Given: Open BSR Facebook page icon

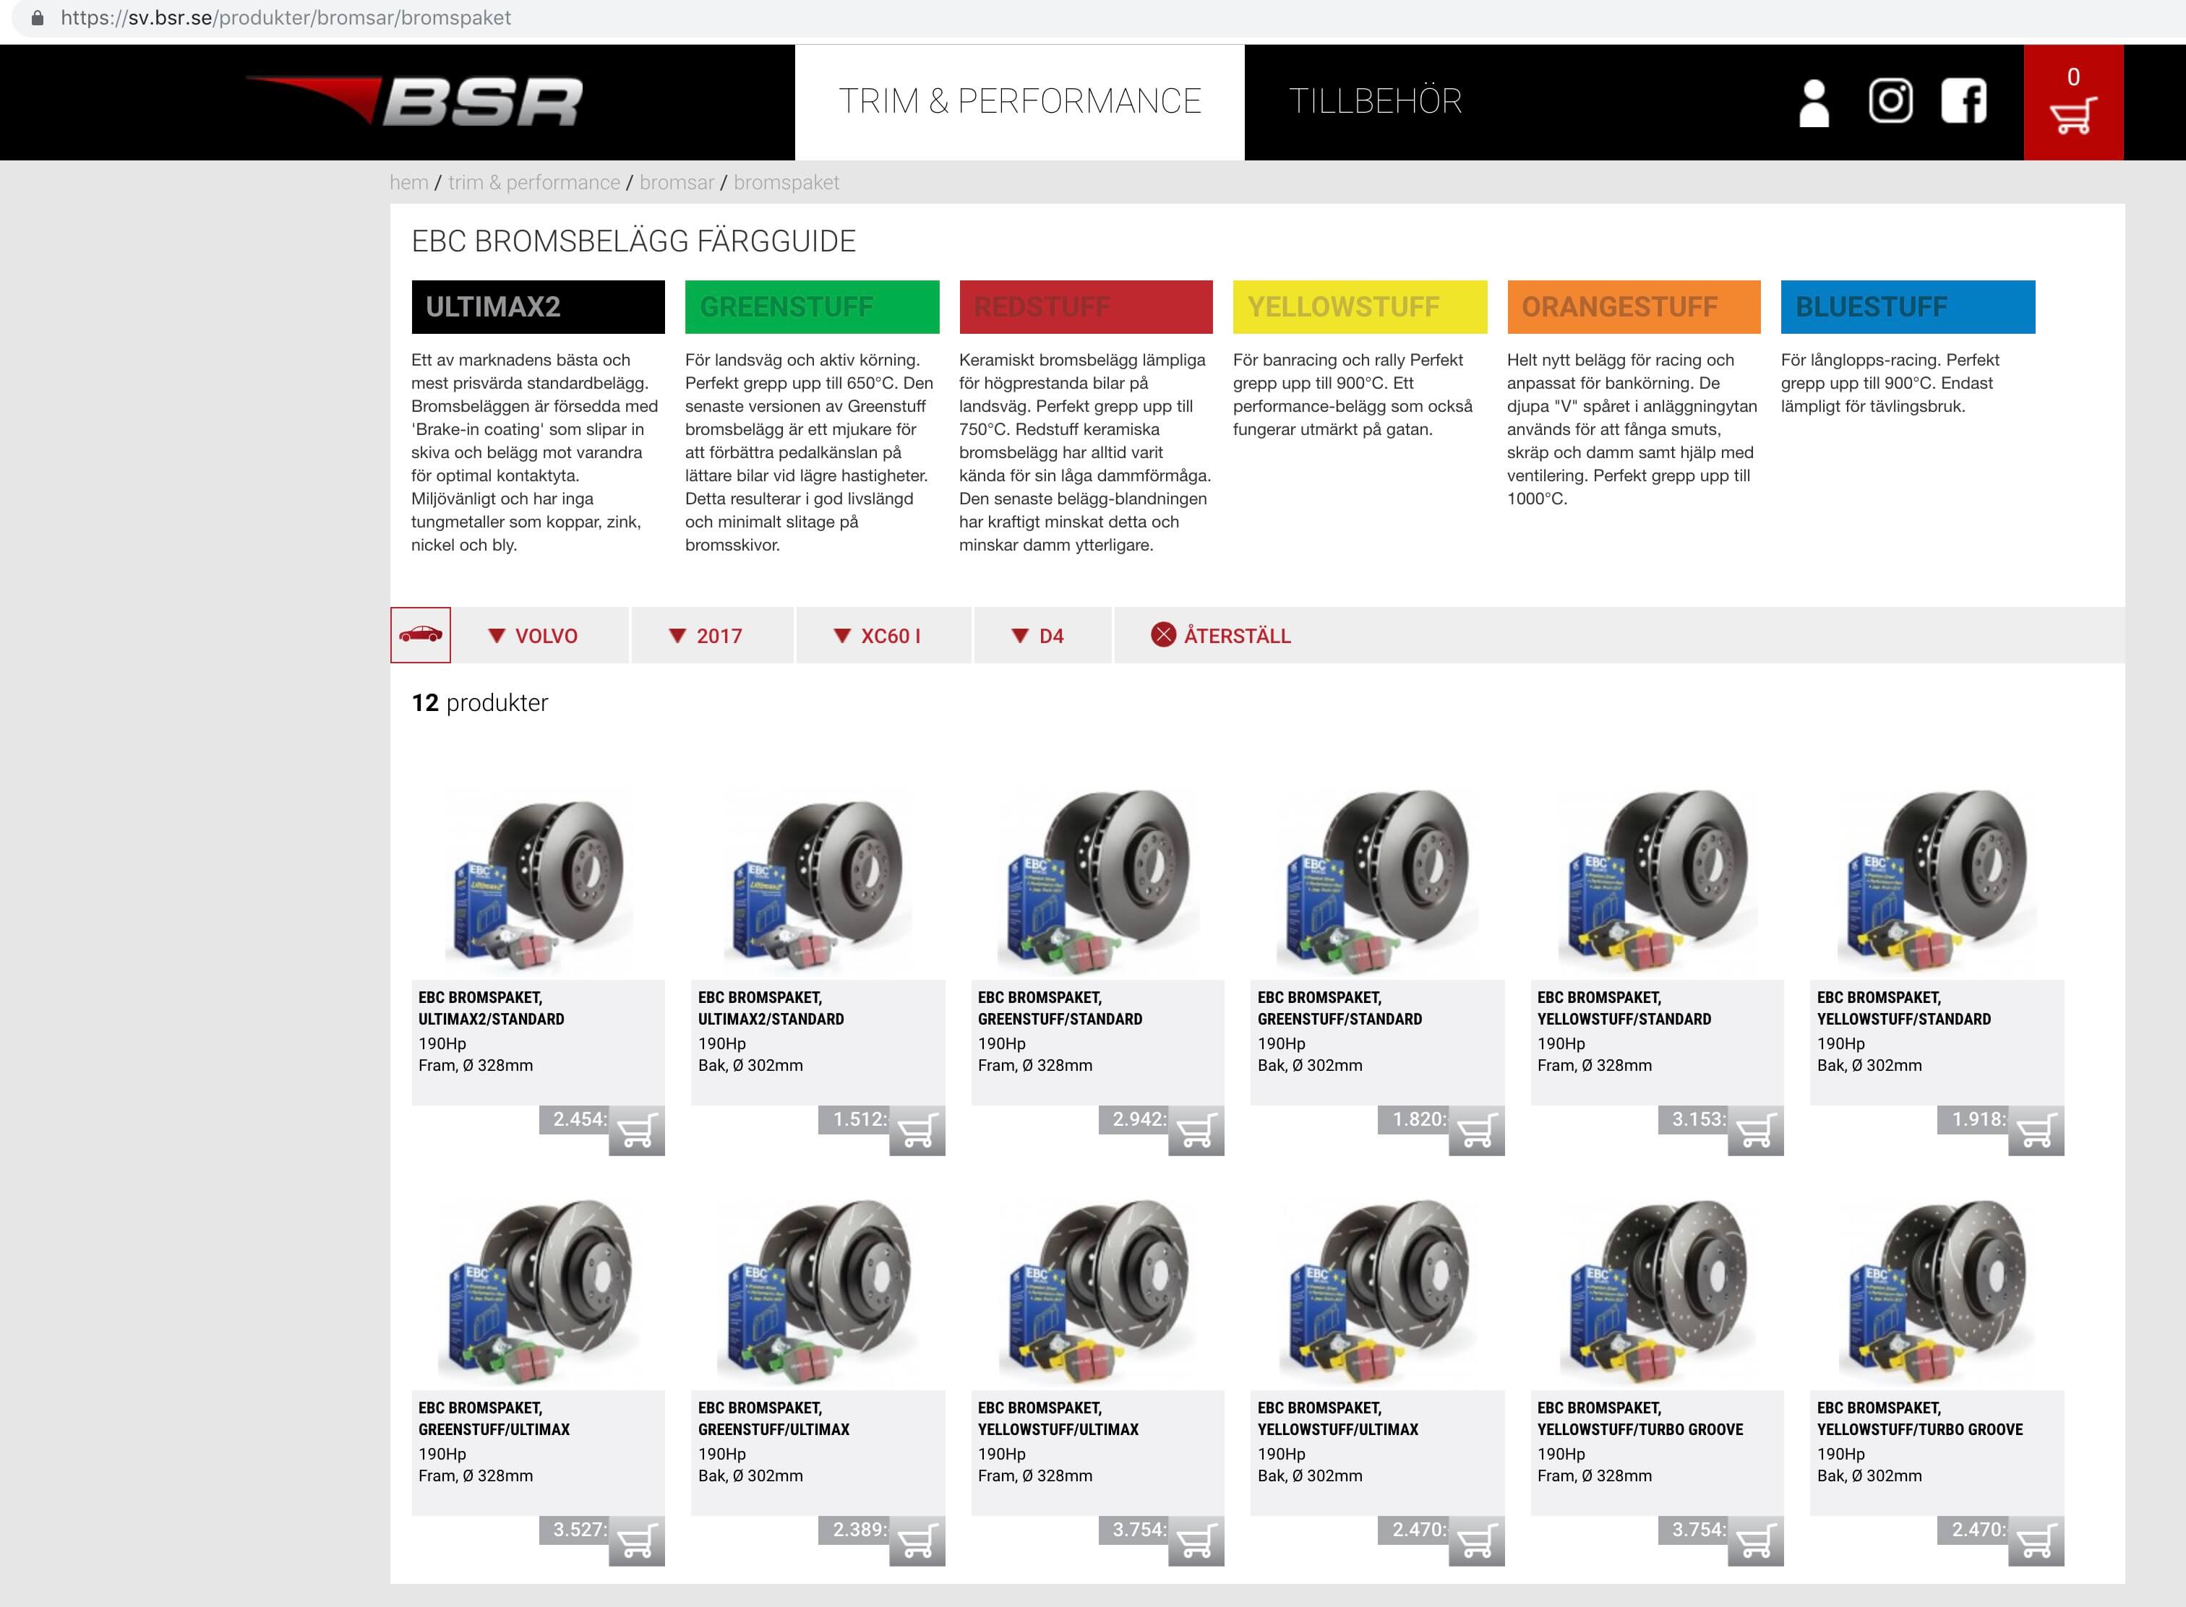Looking at the screenshot, I should tap(1964, 100).
